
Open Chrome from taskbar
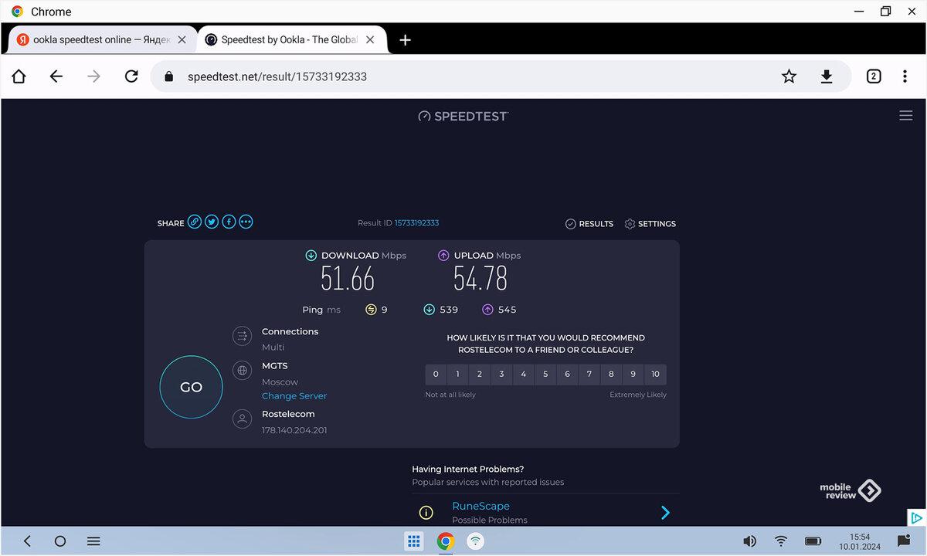click(x=445, y=541)
